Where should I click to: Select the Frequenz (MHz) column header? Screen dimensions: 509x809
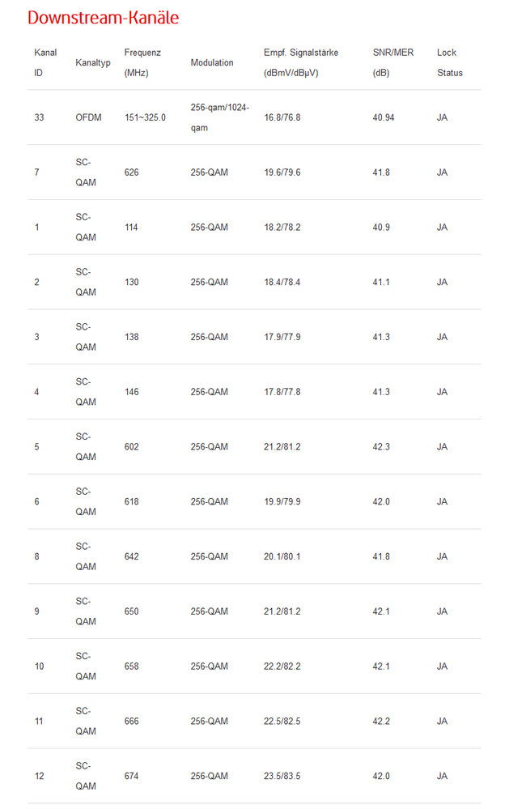coord(142,62)
